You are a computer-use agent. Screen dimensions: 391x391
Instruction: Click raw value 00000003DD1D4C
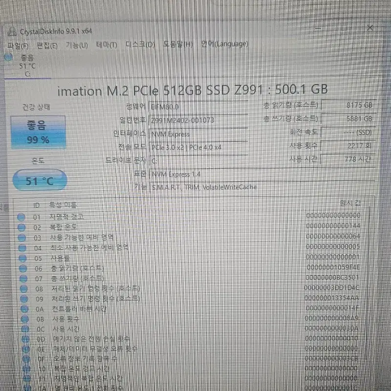pos(332,288)
